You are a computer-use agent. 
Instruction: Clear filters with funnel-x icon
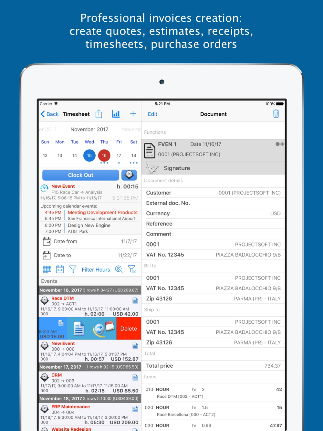point(132,269)
